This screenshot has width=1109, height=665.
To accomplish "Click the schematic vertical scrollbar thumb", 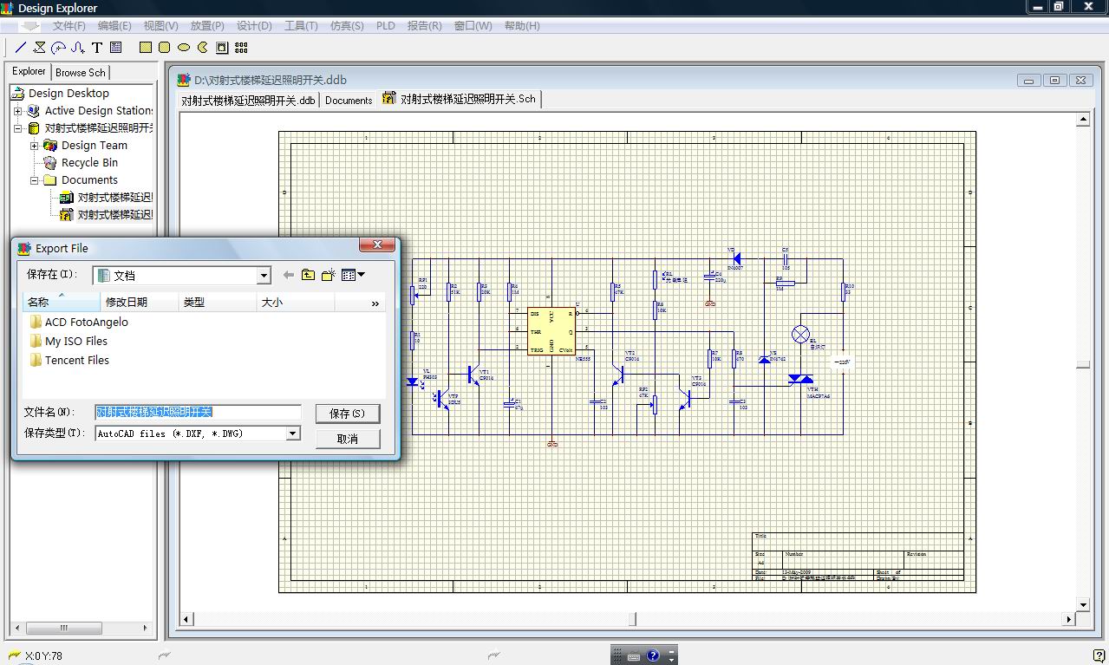I will coord(1083,365).
